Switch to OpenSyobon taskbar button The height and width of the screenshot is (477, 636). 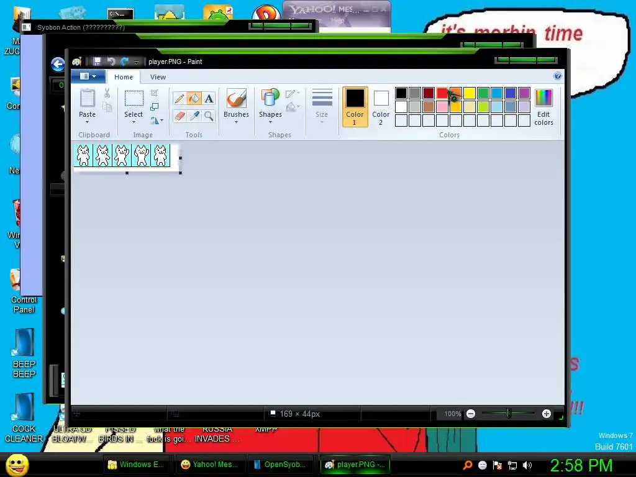[x=280, y=465]
